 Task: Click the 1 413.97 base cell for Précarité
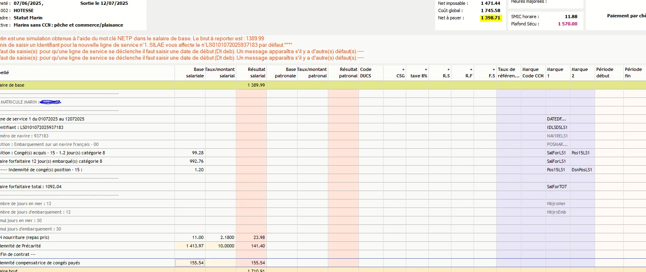(190, 246)
